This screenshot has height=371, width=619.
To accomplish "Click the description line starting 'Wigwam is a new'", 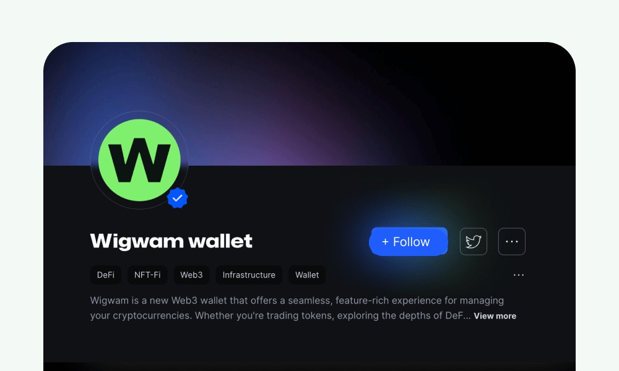I will (297, 301).
